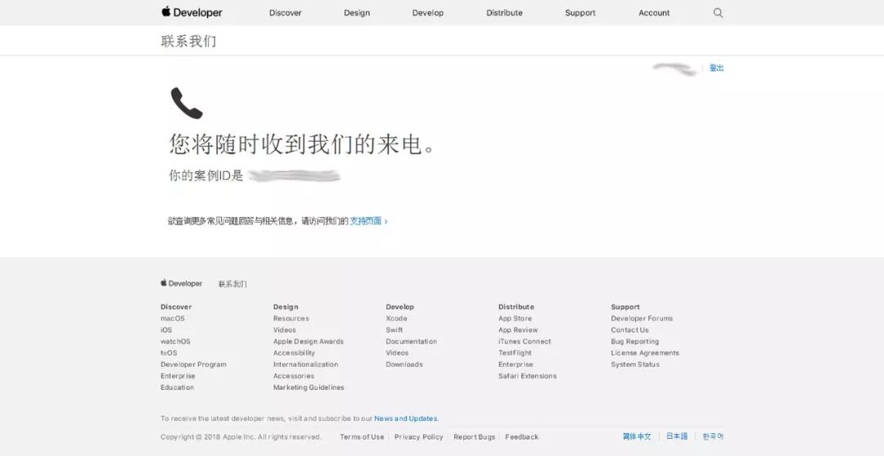Open the Design menu in top navigation
The width and height of the screenshot is (884, 456).
[357, 13]
